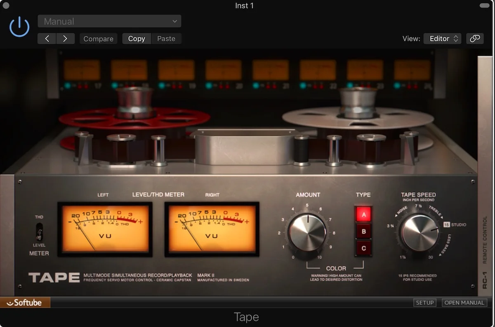495x327 pixels.
Task: Adjust the Amount color knob
Action: click(x=307, y=232)
